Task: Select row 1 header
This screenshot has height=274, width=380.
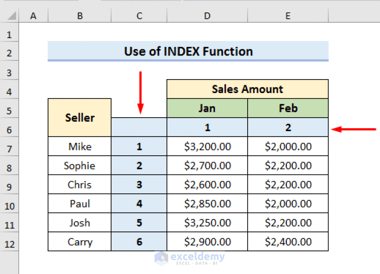Action: pyautogui.click(x=9, y=32)
